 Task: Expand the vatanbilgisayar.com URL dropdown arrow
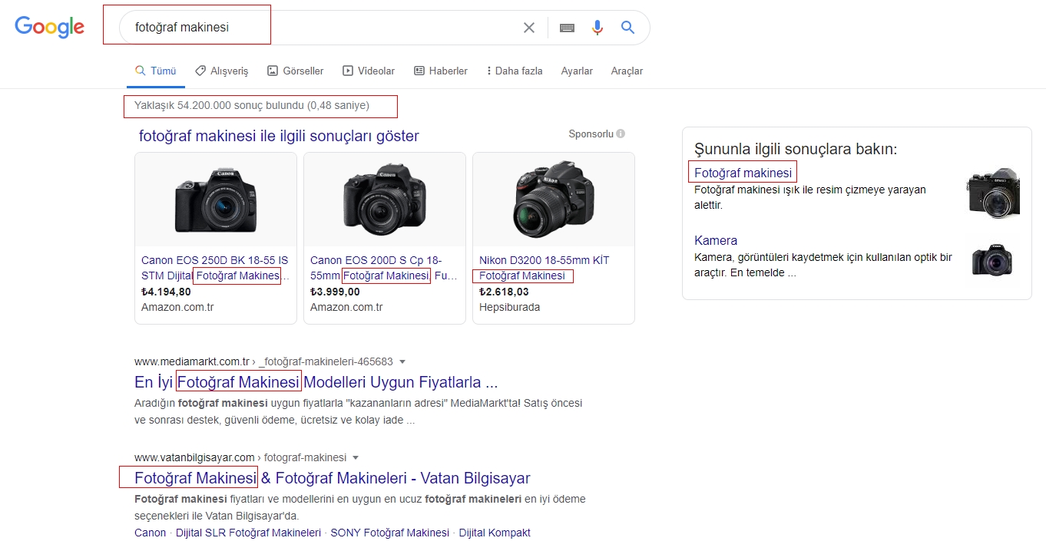356,457
